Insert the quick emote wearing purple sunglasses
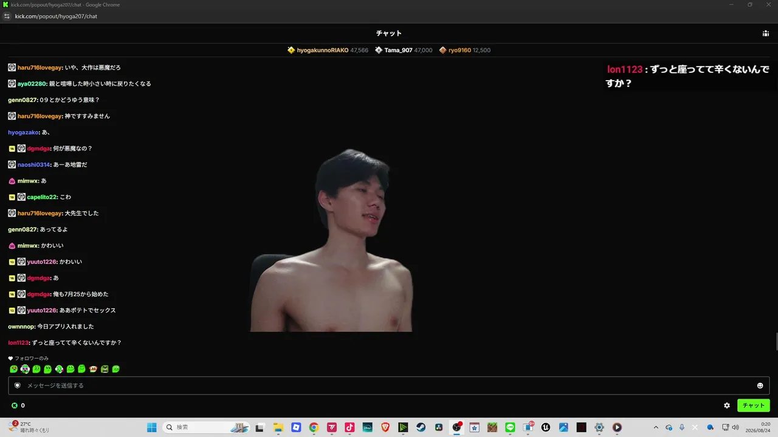The image size is (778, 437). [x=25, y=369]
